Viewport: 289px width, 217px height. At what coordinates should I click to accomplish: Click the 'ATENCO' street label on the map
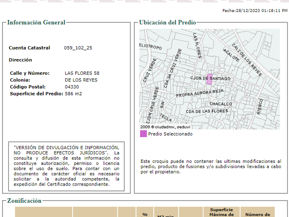(x=260, y=107)
